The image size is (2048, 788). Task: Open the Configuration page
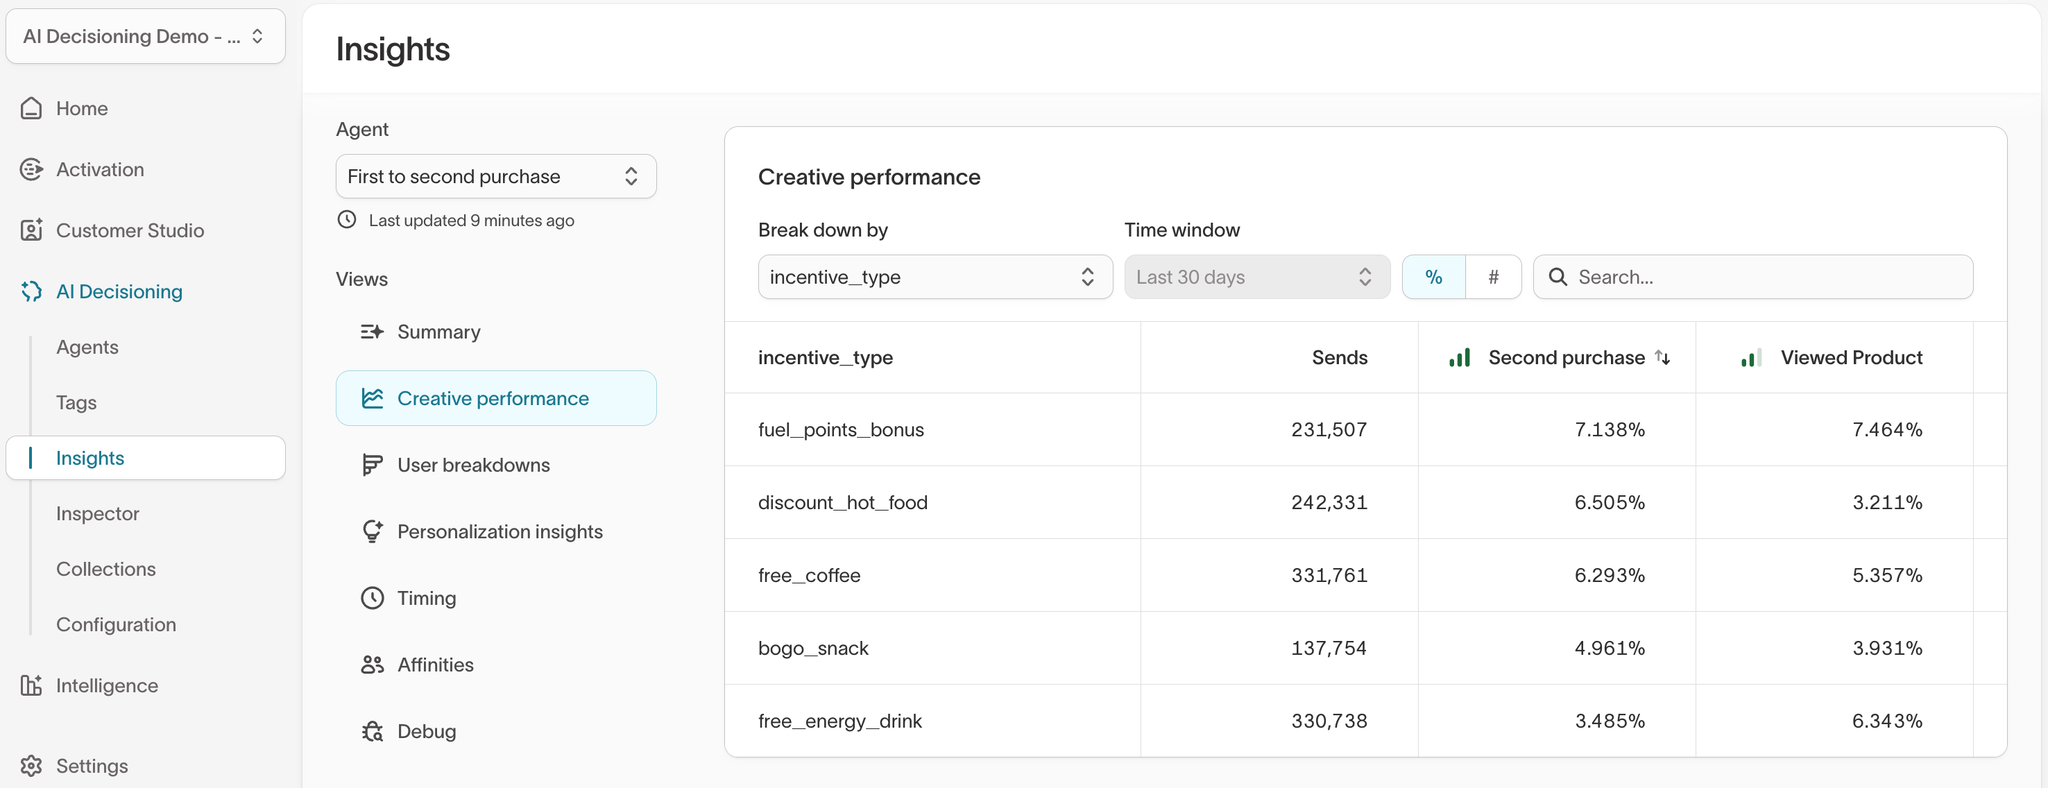coord(115,624)
